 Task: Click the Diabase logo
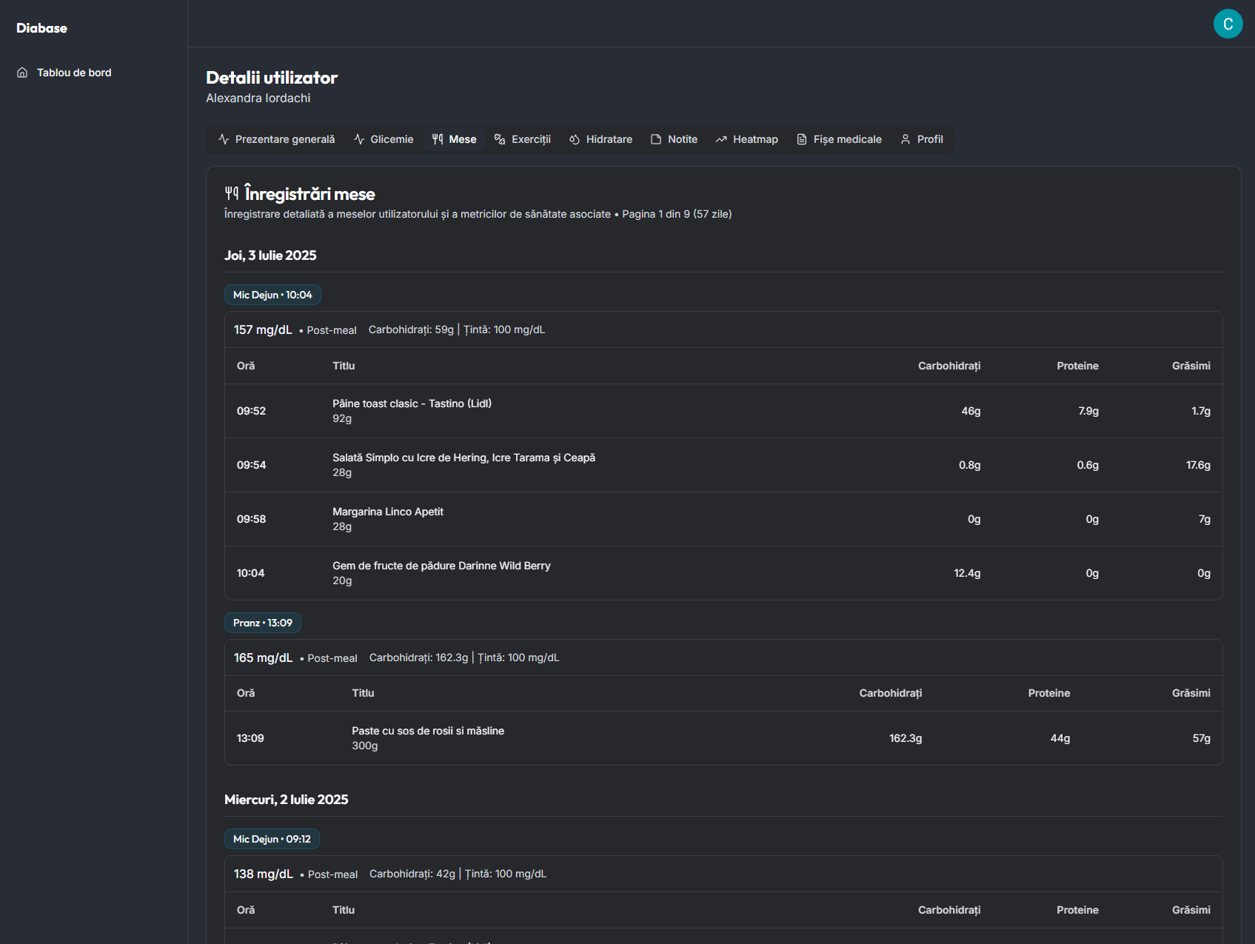coord(41,27)
